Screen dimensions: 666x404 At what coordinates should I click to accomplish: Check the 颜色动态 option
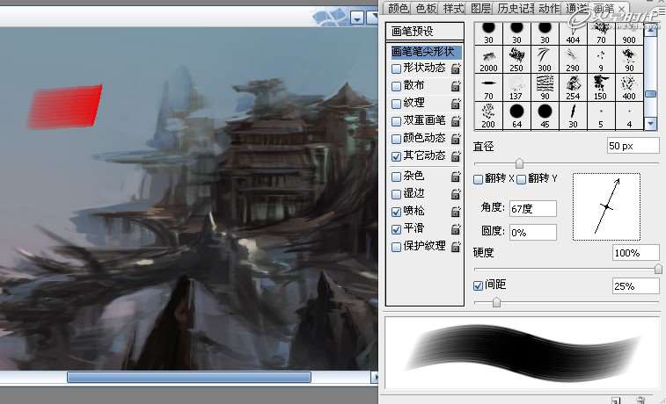(x=396, y=139)
